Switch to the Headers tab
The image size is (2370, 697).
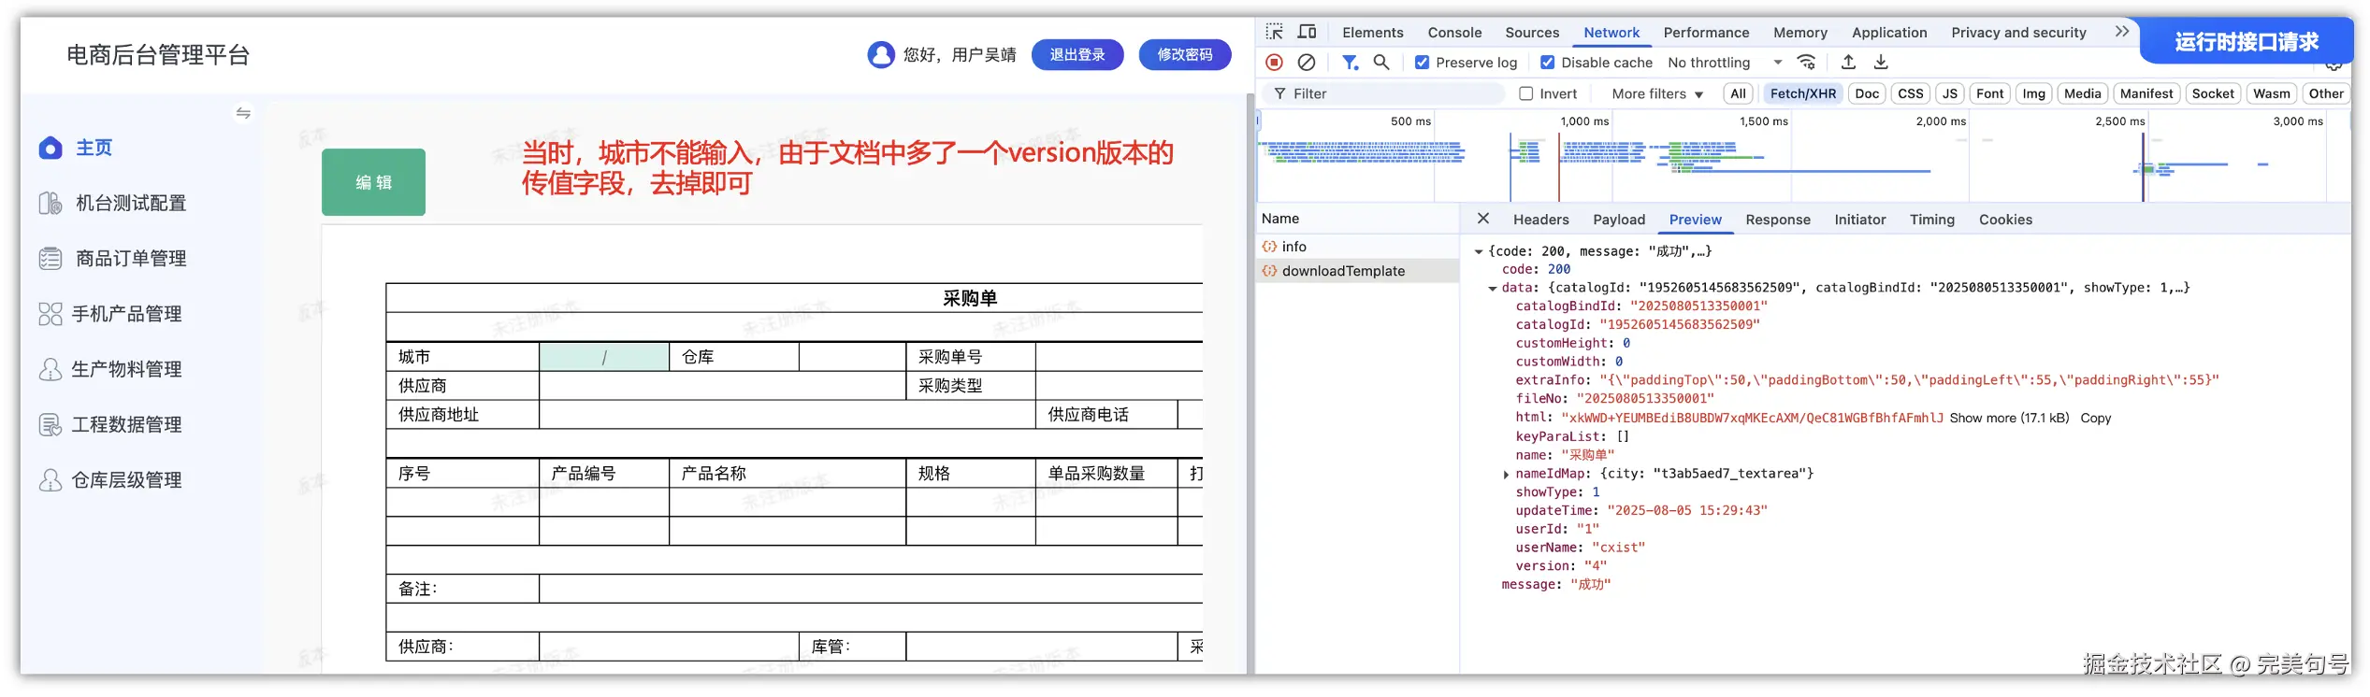[x=1541, y=220]
